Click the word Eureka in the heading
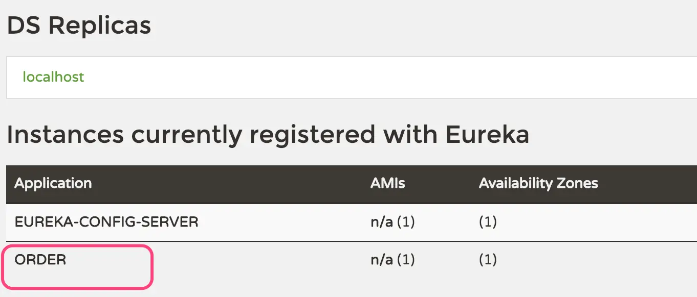The width and height of the screenshot is (697, 297). pos(487,135)
